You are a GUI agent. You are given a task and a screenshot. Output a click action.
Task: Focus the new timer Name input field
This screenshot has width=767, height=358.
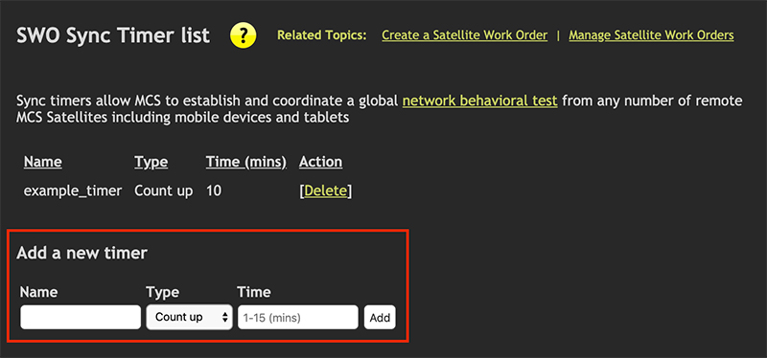pos(81,318)
